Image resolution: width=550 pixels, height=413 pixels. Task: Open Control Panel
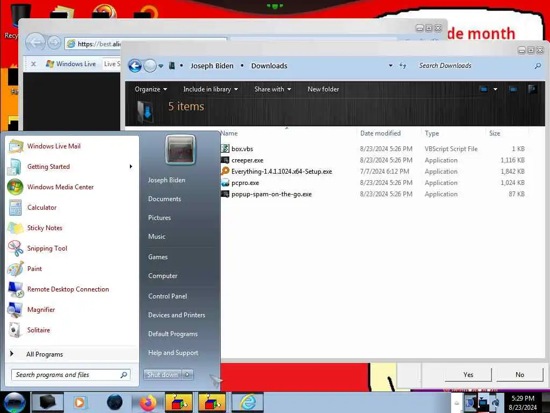tap(168, 296)
